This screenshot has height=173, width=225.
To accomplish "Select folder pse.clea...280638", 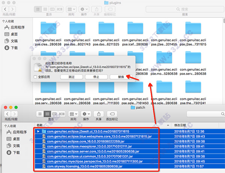I will coord(48,34).
